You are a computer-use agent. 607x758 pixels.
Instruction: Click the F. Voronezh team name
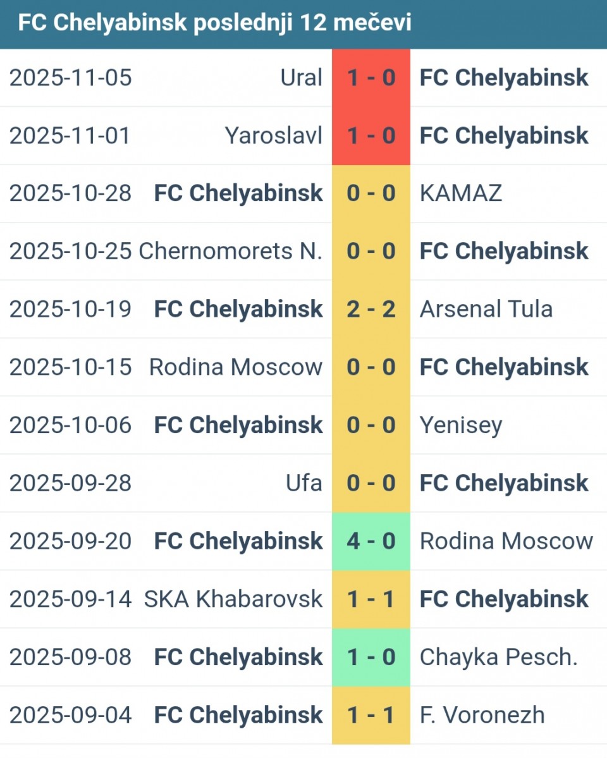tap(482, 715)
